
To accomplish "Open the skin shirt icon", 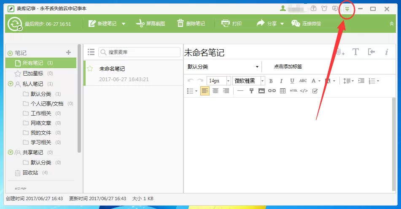I will (324, 8).
